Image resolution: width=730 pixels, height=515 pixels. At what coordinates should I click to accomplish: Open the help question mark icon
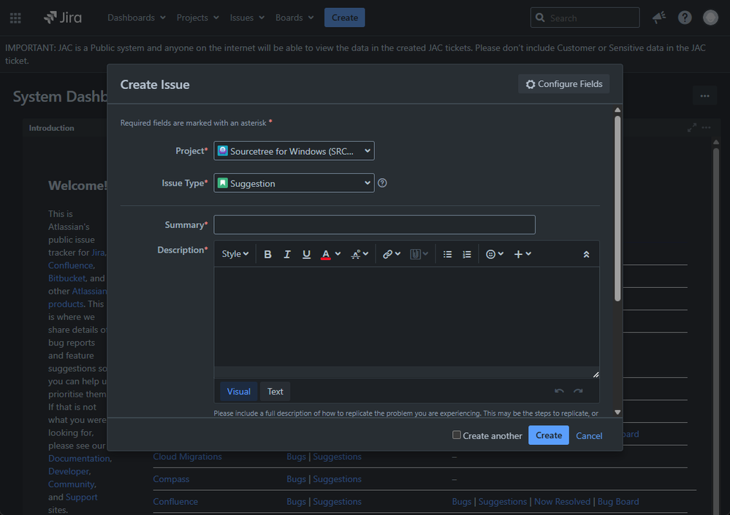click(x=685, y=18)
